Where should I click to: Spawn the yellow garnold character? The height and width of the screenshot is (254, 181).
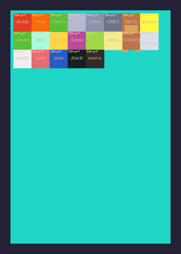(x=149, y=23)
